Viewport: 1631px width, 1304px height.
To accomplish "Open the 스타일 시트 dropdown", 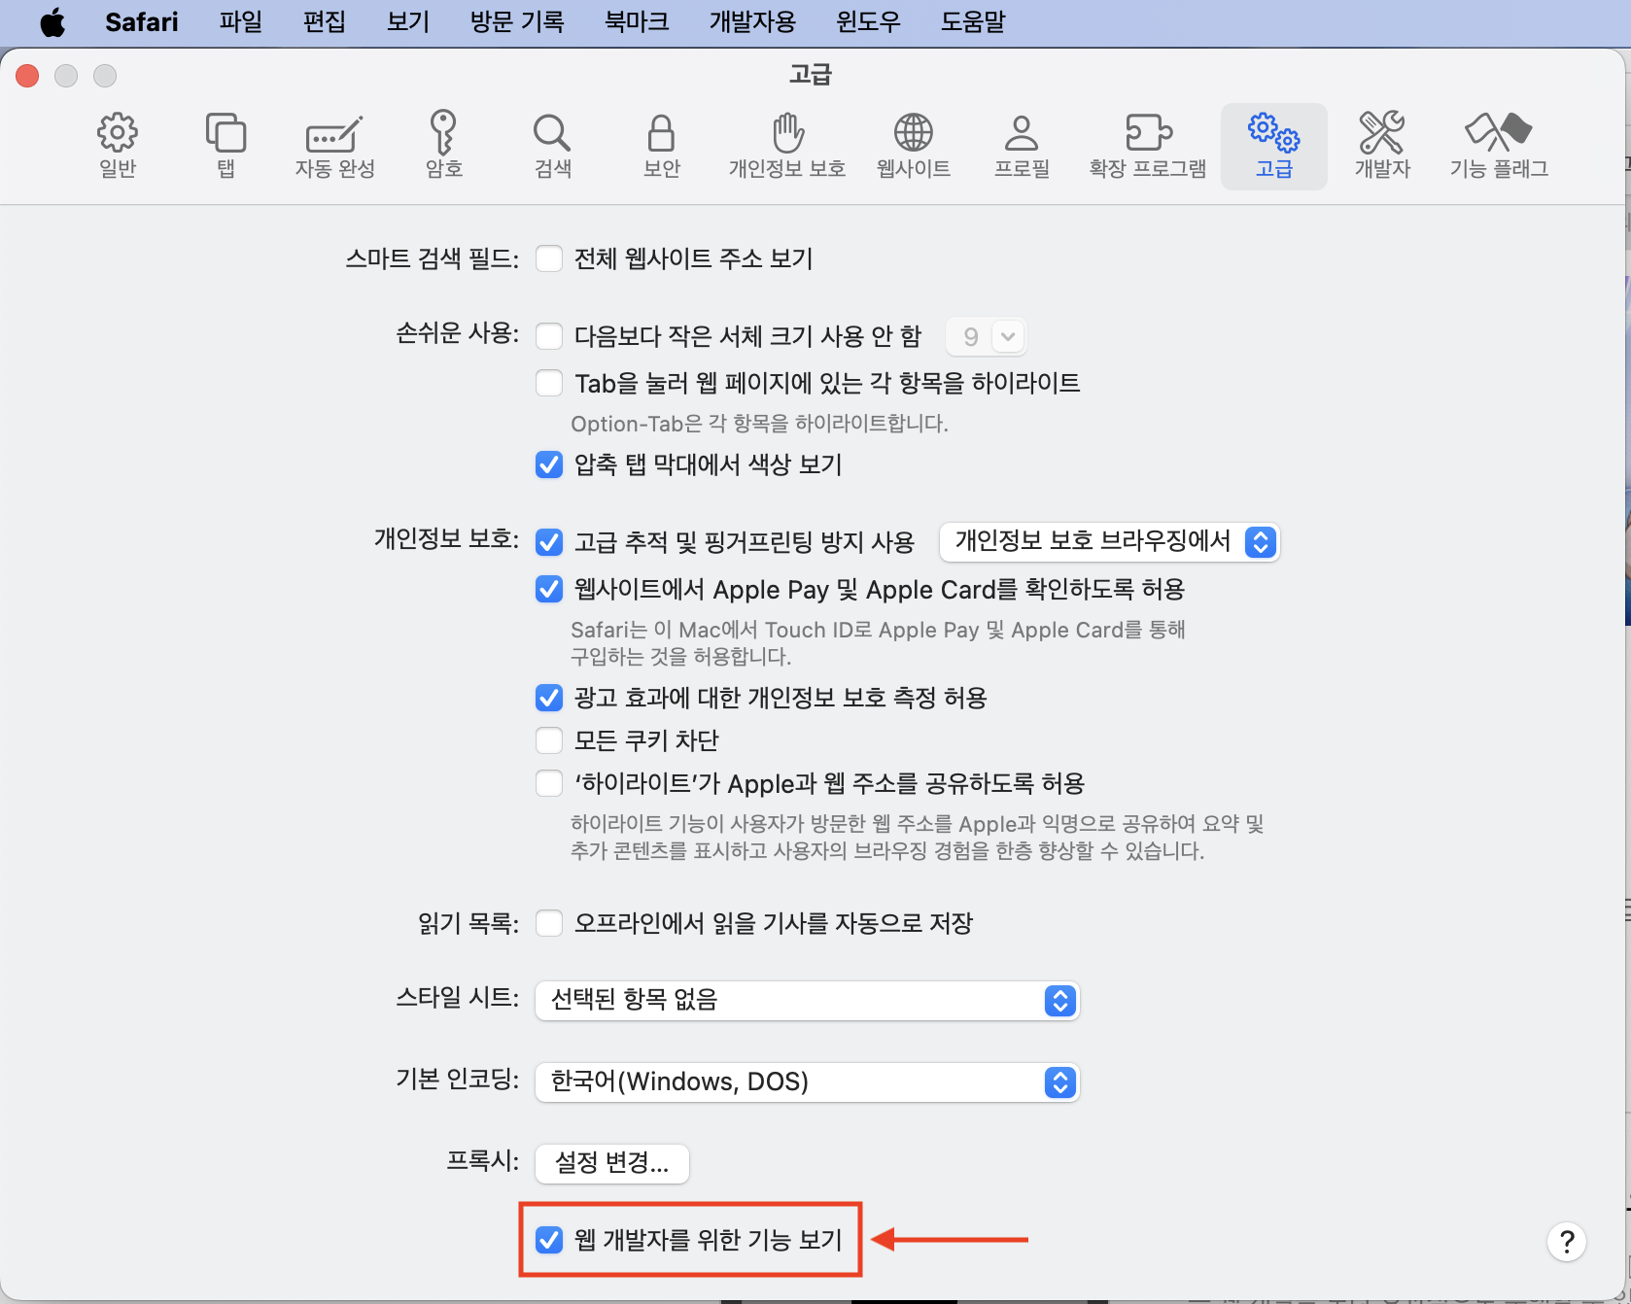I will (x=1059, y=1001).
